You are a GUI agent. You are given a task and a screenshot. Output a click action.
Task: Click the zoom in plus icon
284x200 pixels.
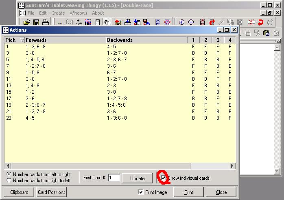point(181,22)
